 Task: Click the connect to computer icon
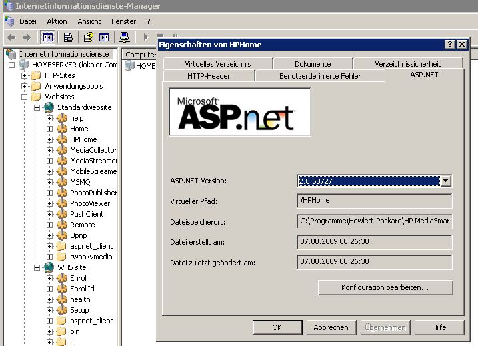point(125,37)
